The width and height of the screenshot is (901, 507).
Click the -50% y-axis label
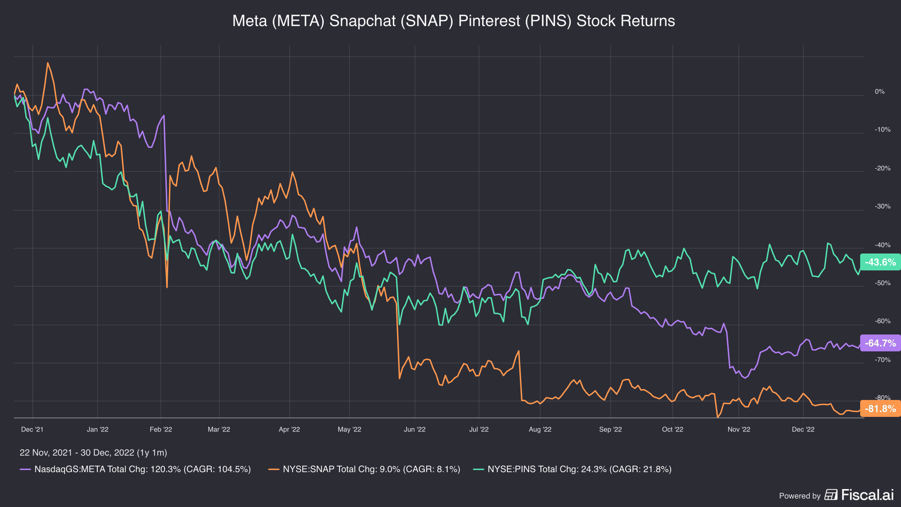883,283
